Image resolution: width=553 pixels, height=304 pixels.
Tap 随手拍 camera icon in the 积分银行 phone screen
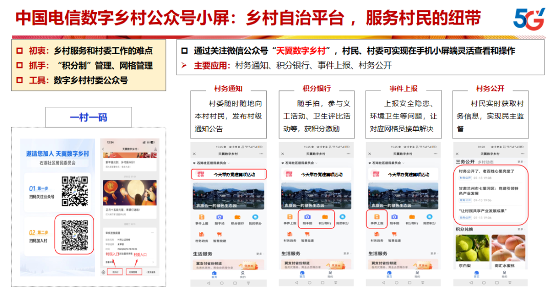(307, 217)
